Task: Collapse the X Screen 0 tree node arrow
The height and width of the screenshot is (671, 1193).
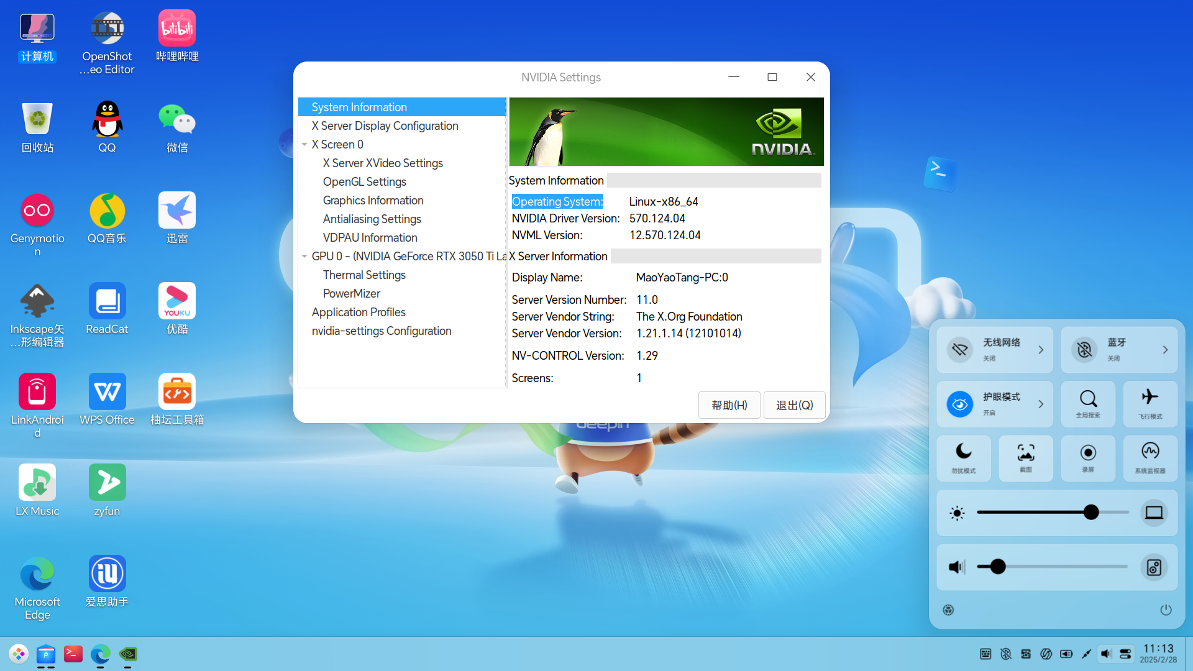Action: click(x=304, y=144)
